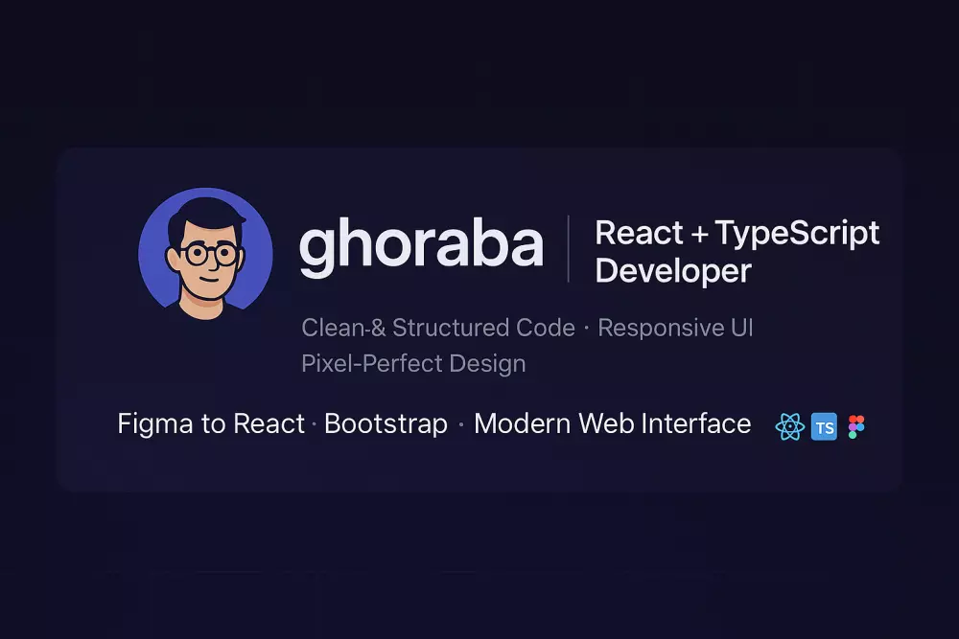Image resolution: width=959 pixels, height=639 pixels.
Task: Open the Pixel-Perfect Design link
Action: [412, 363]
